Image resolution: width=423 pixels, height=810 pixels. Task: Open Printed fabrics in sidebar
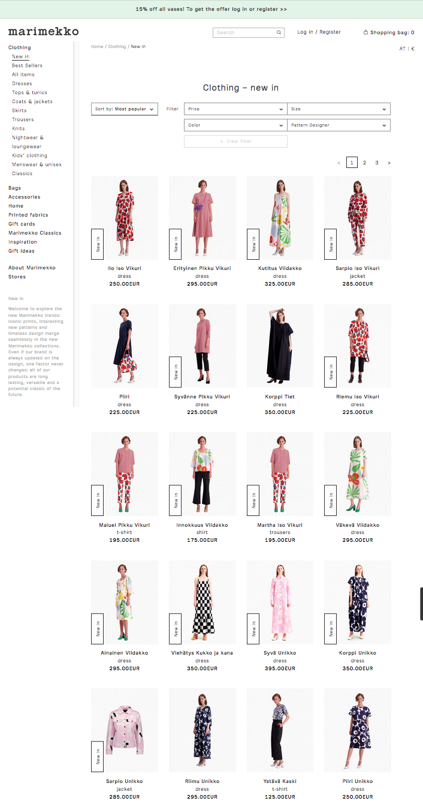(x=28, y=215)
